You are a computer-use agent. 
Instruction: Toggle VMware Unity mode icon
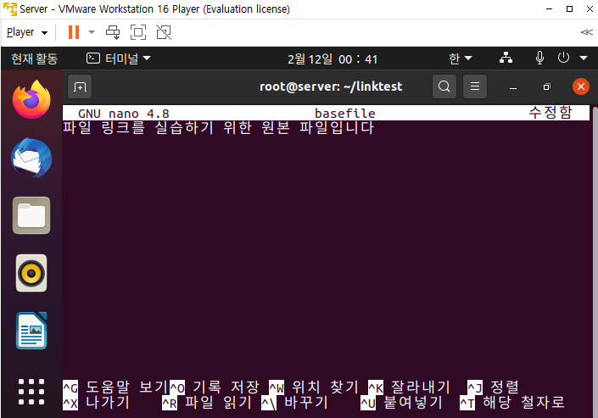point(164,32)
